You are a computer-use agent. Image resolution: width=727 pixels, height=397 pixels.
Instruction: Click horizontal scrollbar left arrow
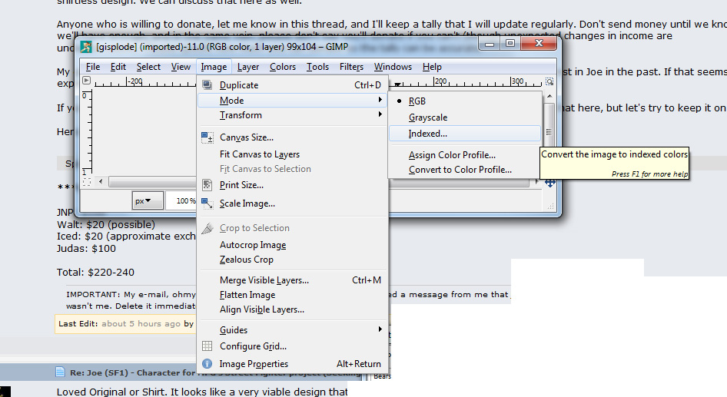click(x=101, y=181)
